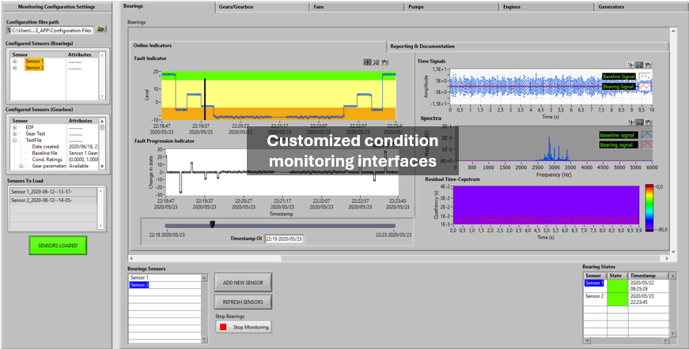
Task: Select the pan hand tool on Time Signals
Action: coord(648,65)
